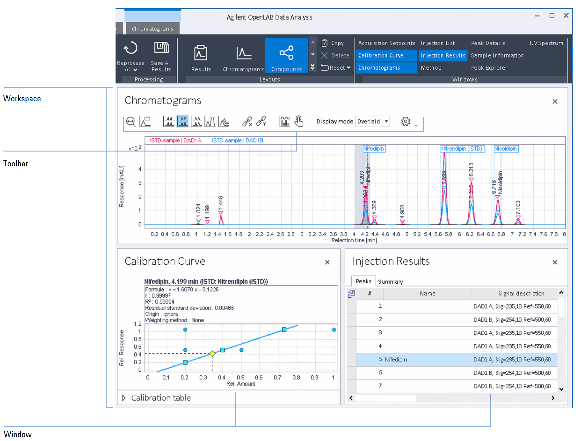
Task: Toggle the Peak Details window
Action: (488, 43)
